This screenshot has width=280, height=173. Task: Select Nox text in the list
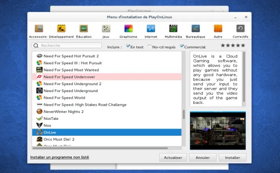tap(47, 125)
